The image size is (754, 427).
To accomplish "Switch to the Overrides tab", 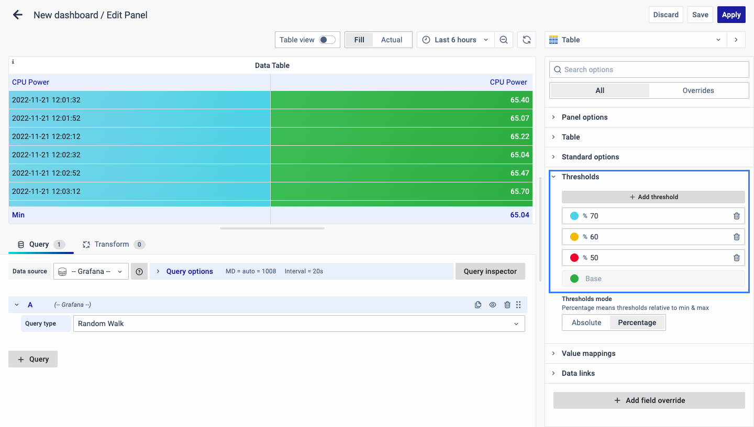I will [x=698, y=90].
